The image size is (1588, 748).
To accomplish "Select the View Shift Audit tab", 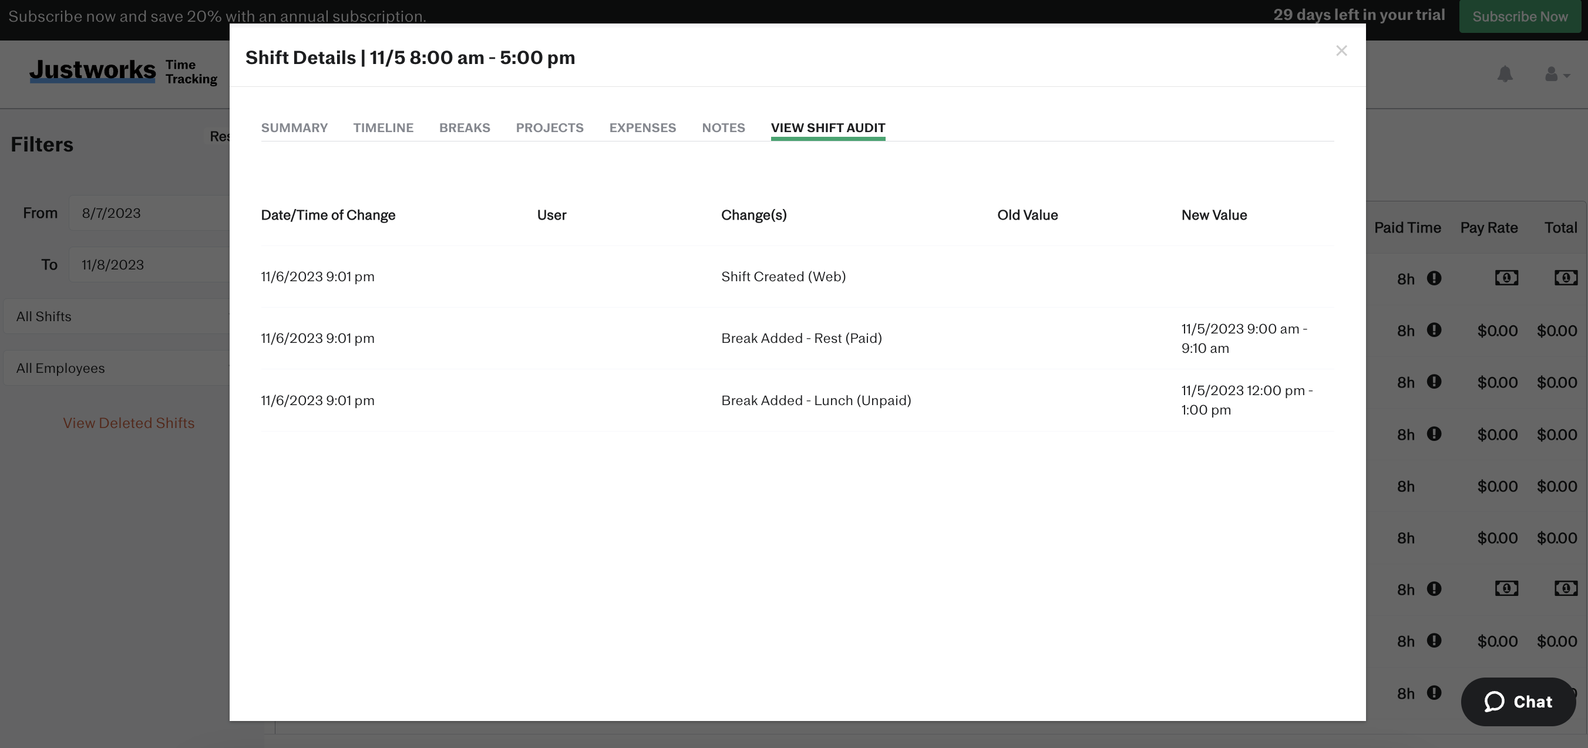I will pos(828,127).
